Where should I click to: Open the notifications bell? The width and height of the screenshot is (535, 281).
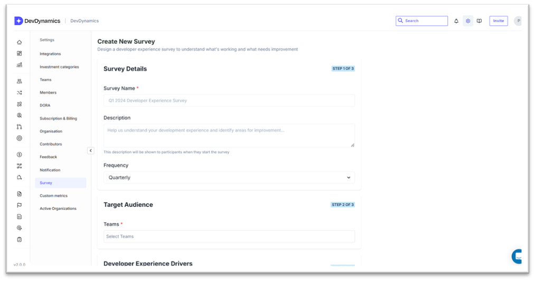point(456,21)
